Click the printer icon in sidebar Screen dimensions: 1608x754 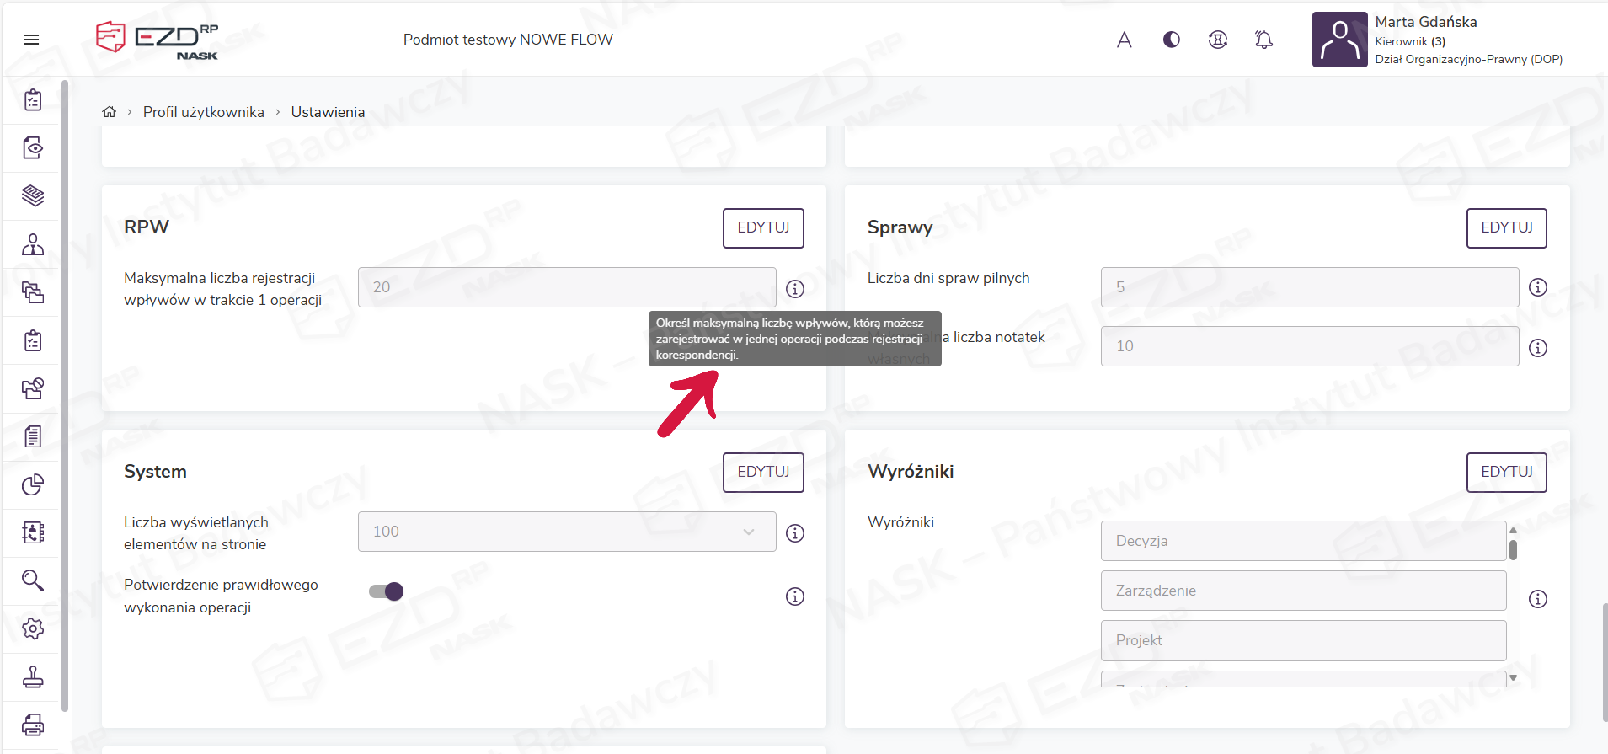(33, 725)
